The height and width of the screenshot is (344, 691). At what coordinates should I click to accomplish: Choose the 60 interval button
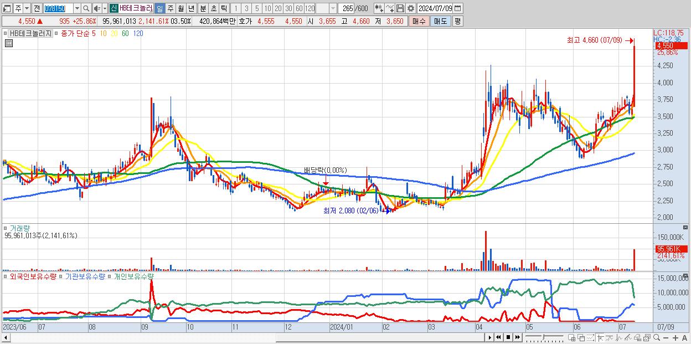299,8
